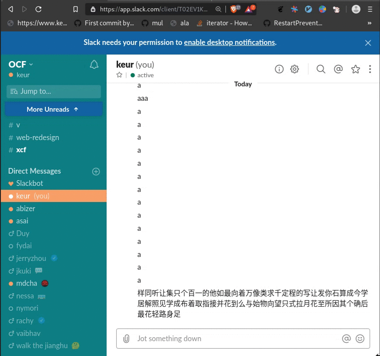Open the OCF workspace menu
This screenshot has height=356, width=380.
21,65
